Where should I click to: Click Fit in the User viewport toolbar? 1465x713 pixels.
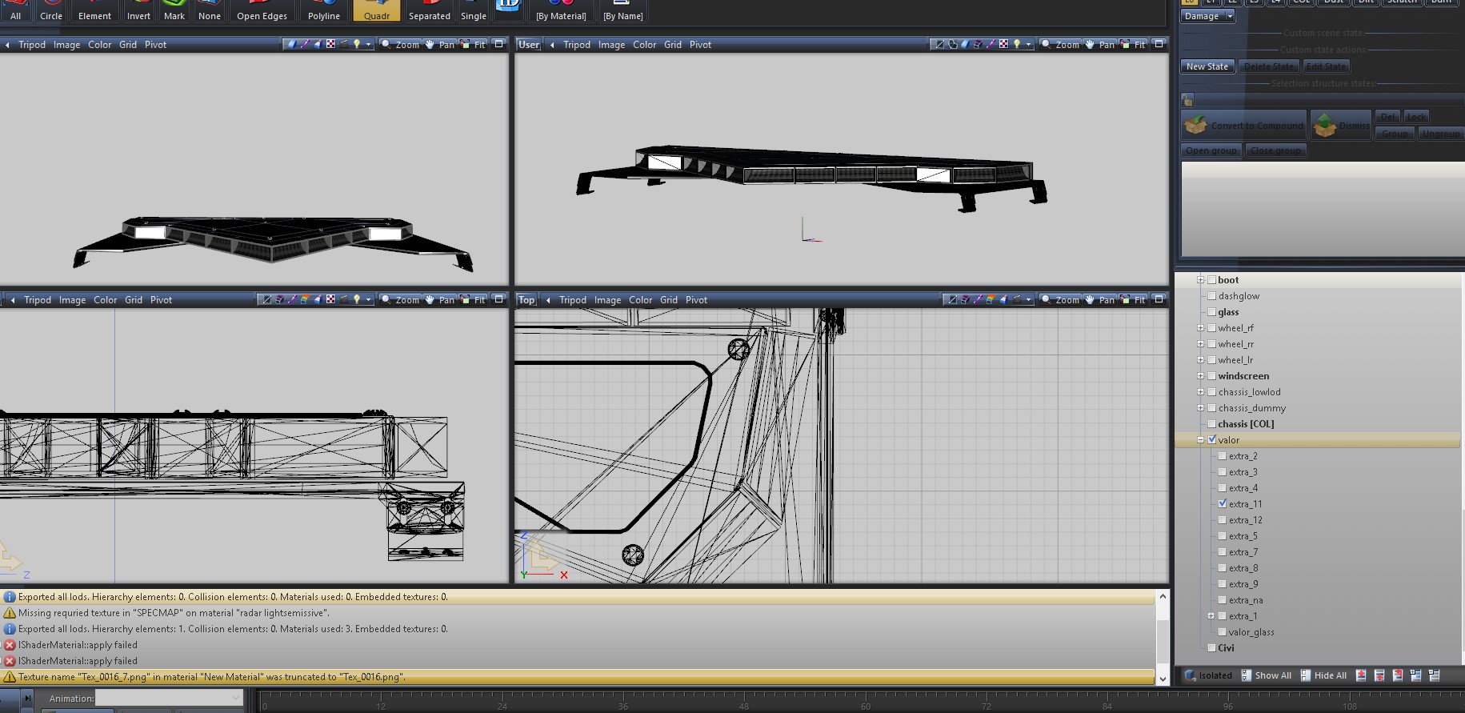1133,45
